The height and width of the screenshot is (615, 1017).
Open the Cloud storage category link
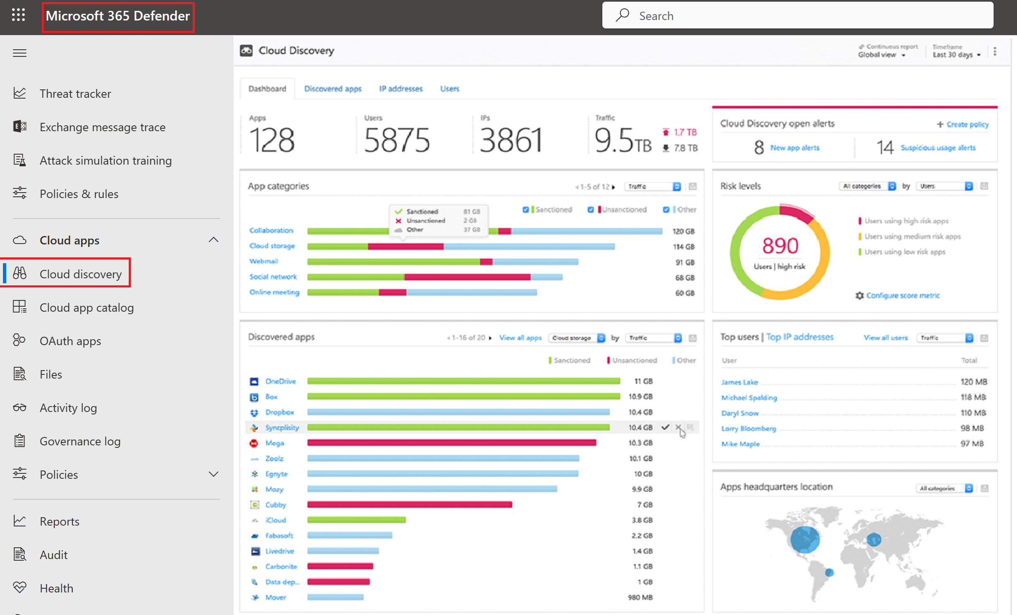pyautogui.click(x=272, y=246)
